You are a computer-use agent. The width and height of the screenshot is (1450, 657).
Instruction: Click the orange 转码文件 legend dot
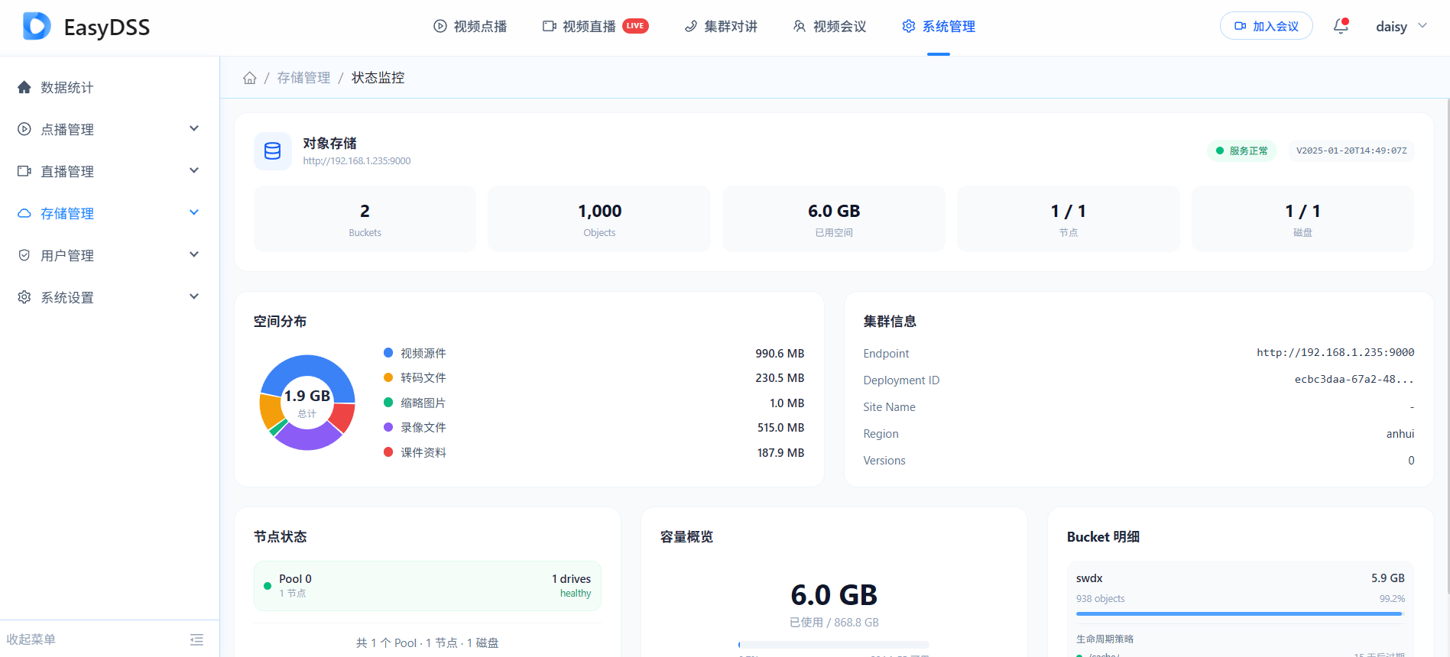click(x=388, y=377)
